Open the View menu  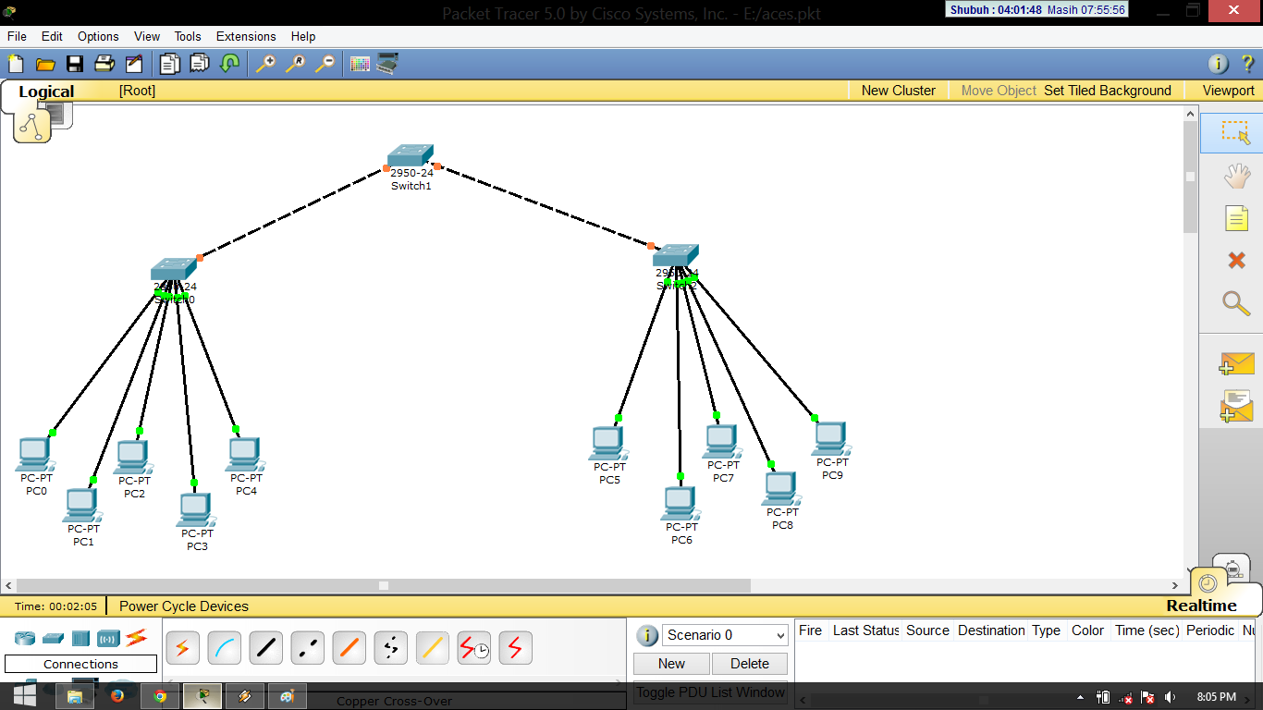[147, 36]
